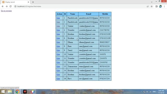The height and width of the screenshot is (94, 167).
Task: Select the name Transaction cell
Action: tap(73, 67)
